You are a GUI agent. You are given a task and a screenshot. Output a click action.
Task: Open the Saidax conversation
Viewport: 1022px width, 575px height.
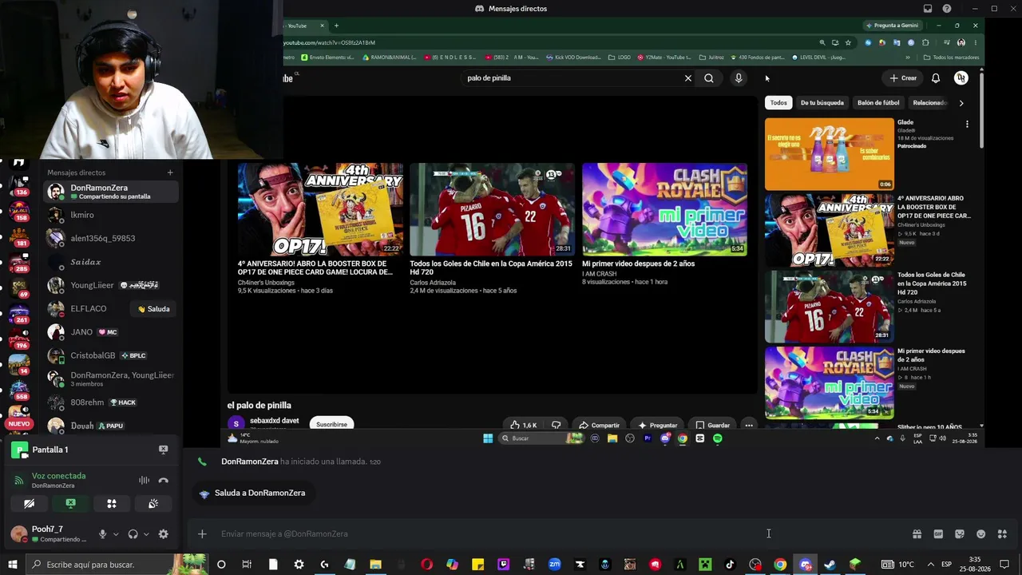(111, 262)
